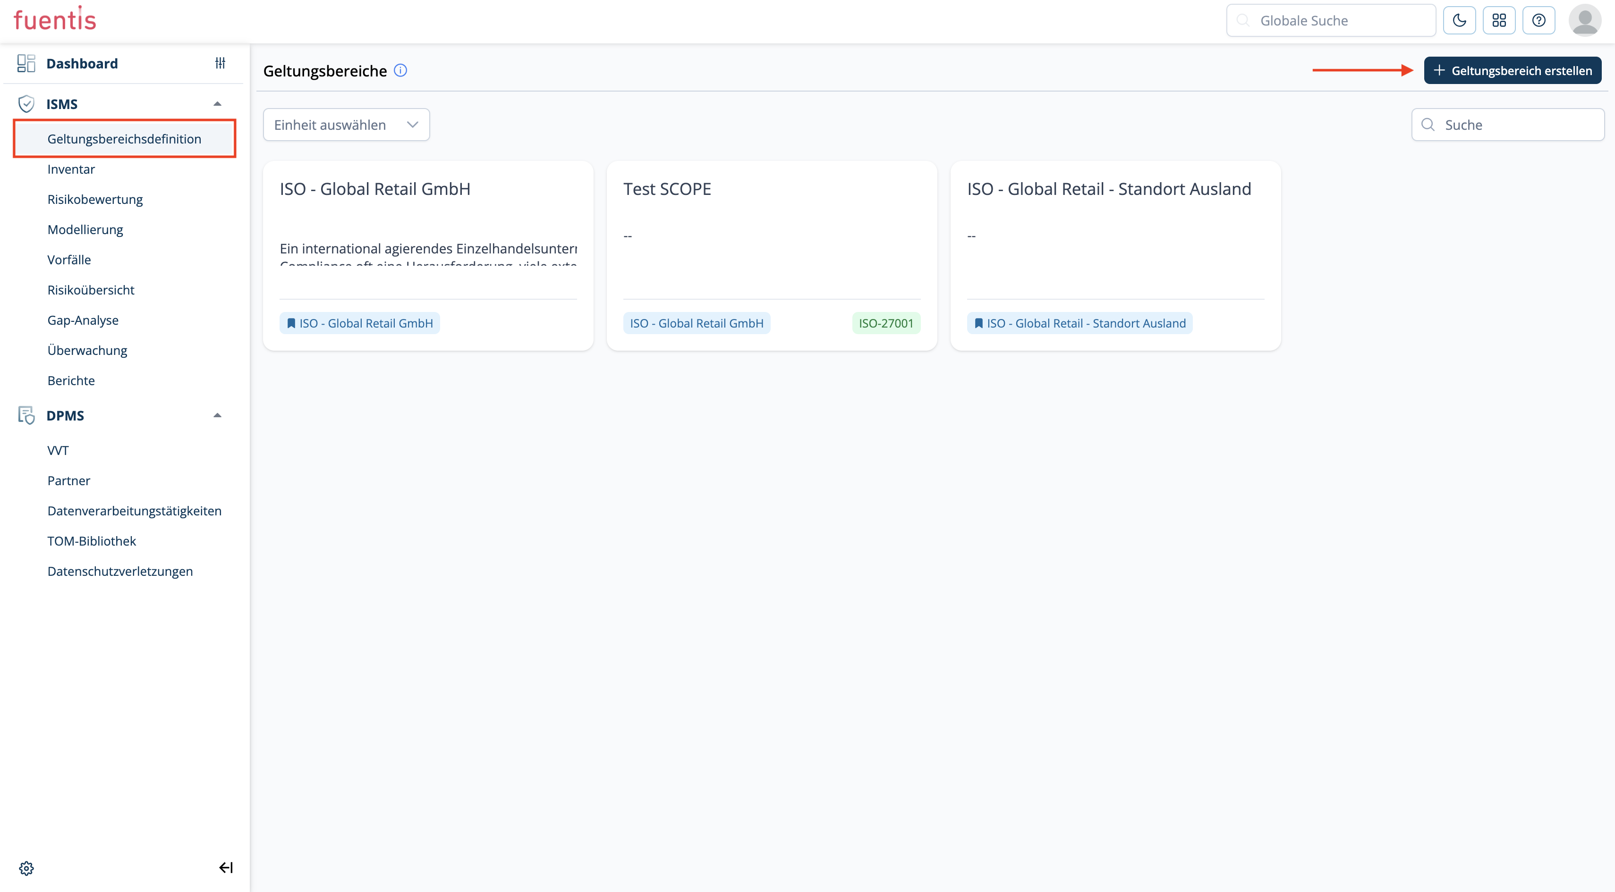Open the user profile avatar
The image size is (1615, 892).
(x=1584, y=21)
